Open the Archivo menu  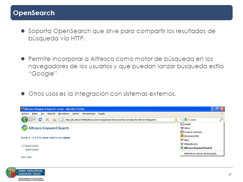pos(25,113)
